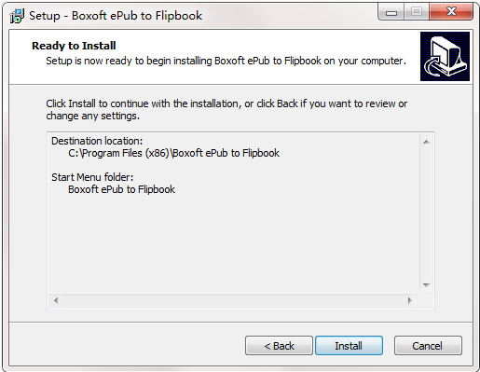480x372 pixels.
Task: Start installation with the Install button
Action: (349, 346)
